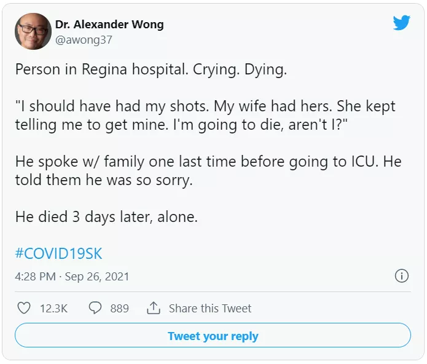This screenshot has width=427, height=364.
Task: Like the tweet with the heart icon
Action: [x=23, y=308]
